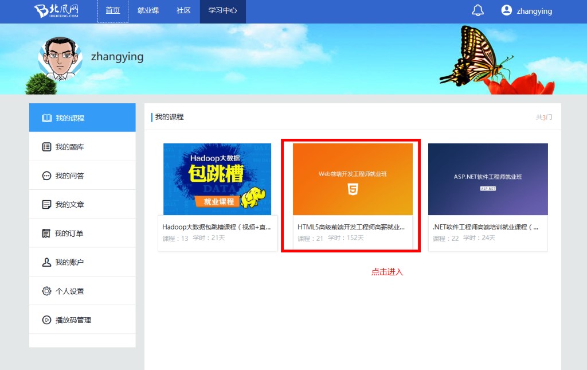Click the Beifeng site logo

point(56,11)
